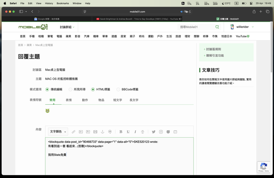Click the reCAPTCHA badge
The height and width of the screenshot is (178, 274).
[263, 167]
